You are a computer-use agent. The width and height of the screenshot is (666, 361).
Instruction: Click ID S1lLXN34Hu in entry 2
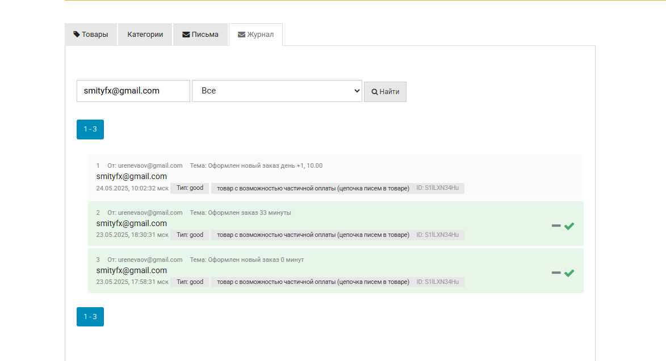[x=438, y=235]
